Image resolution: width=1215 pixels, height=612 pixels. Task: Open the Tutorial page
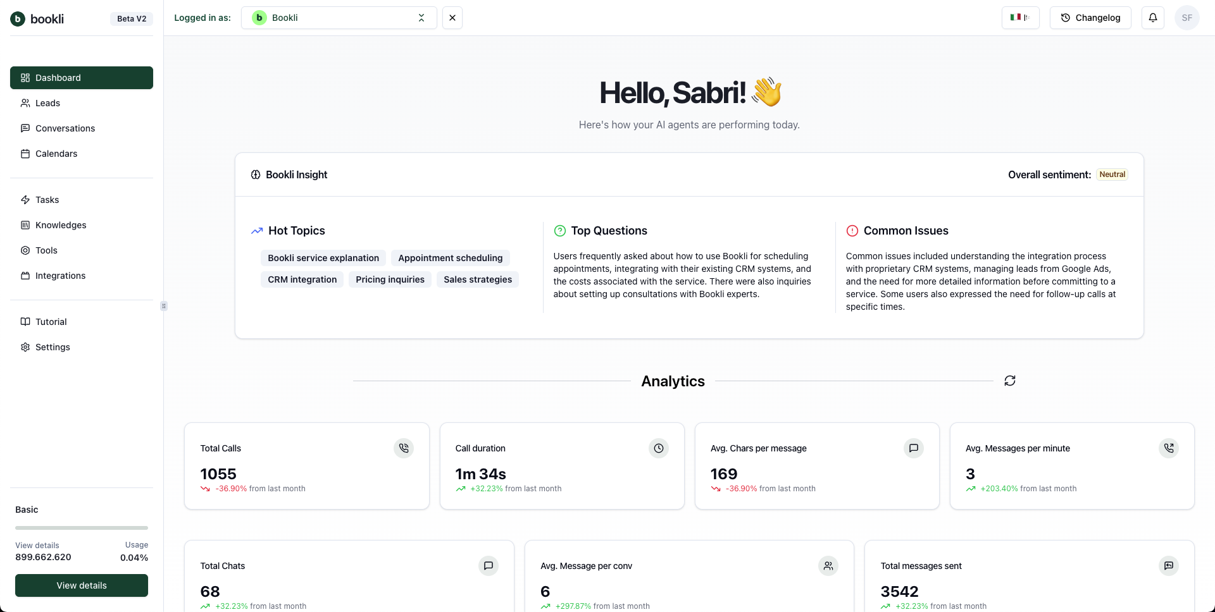pyautogui.click(x=82, y=322)
